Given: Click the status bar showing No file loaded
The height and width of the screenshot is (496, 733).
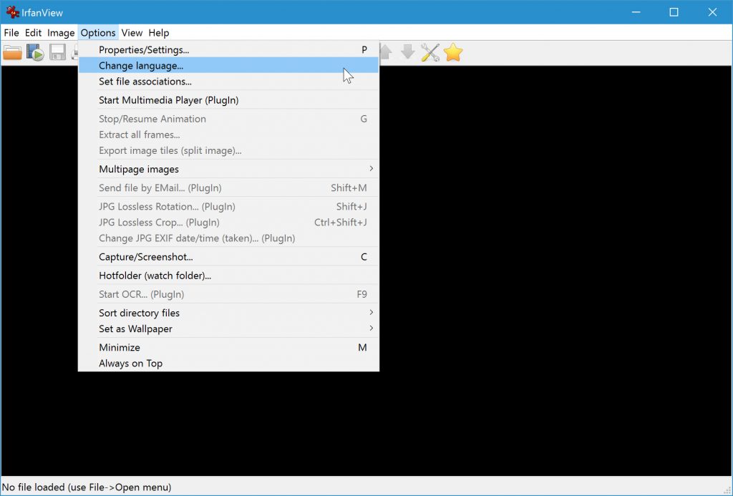Looking at the screenshot, I should coord(86,487).
